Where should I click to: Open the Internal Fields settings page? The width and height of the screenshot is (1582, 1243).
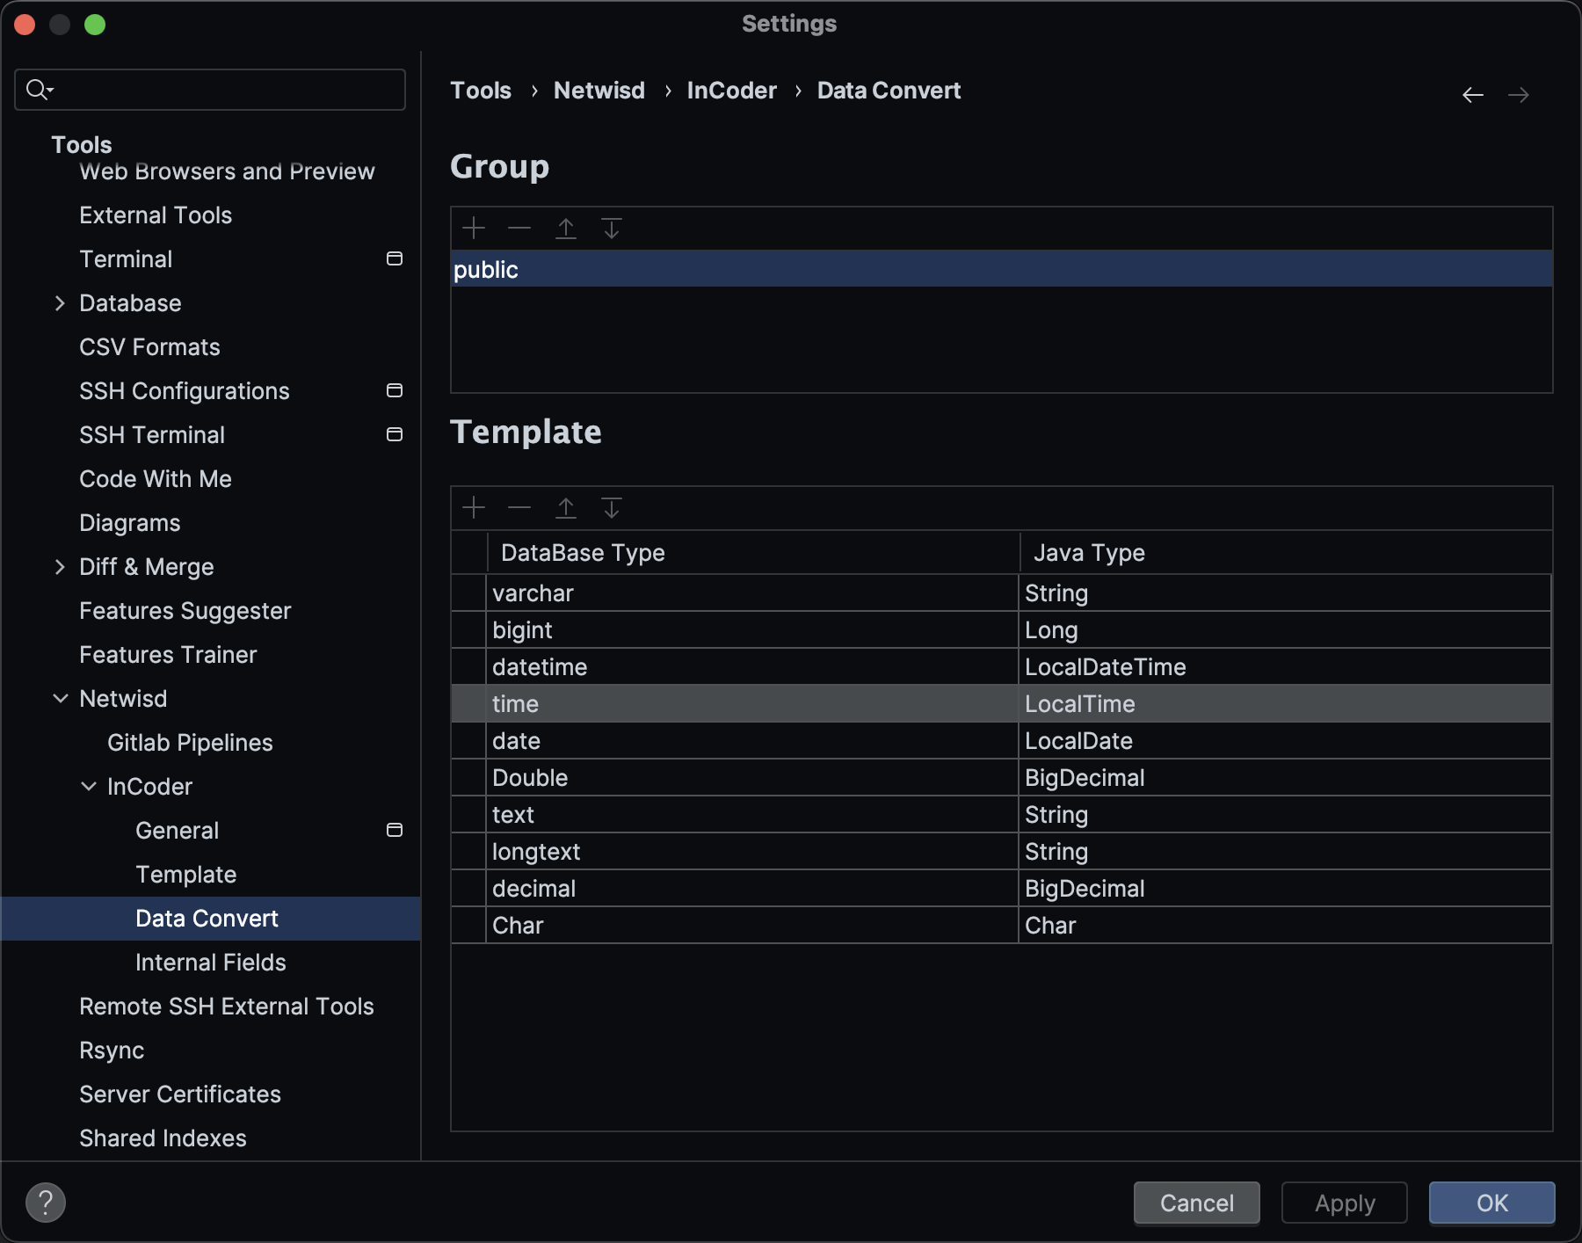[210, 963]
